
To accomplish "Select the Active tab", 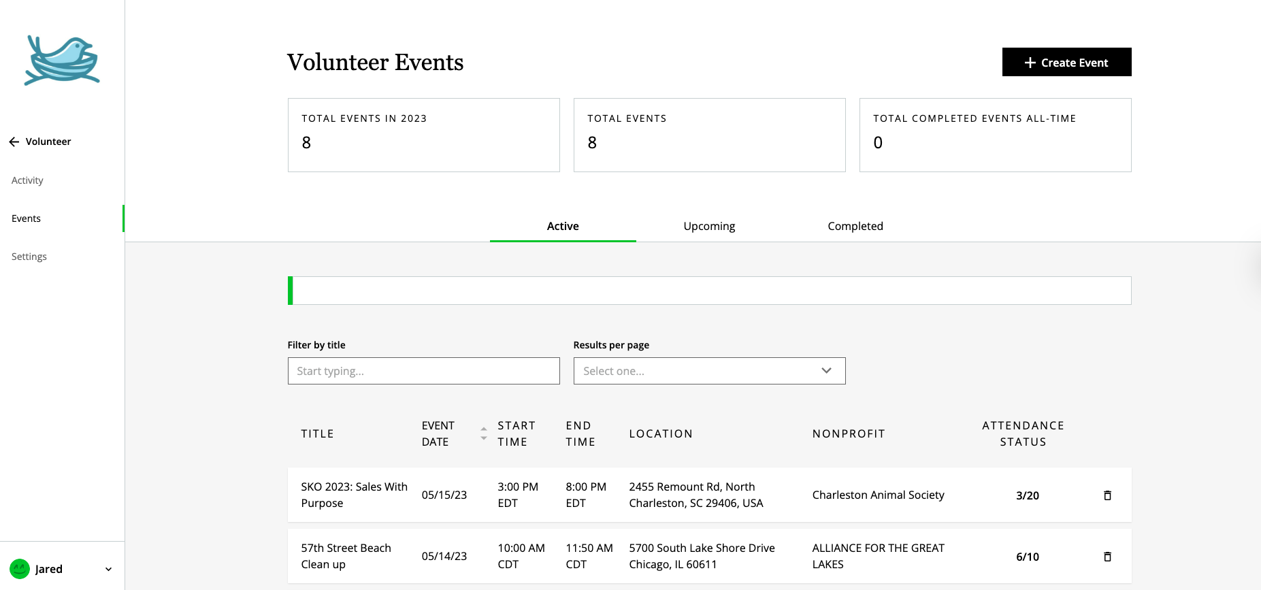I will click(563, 226).
